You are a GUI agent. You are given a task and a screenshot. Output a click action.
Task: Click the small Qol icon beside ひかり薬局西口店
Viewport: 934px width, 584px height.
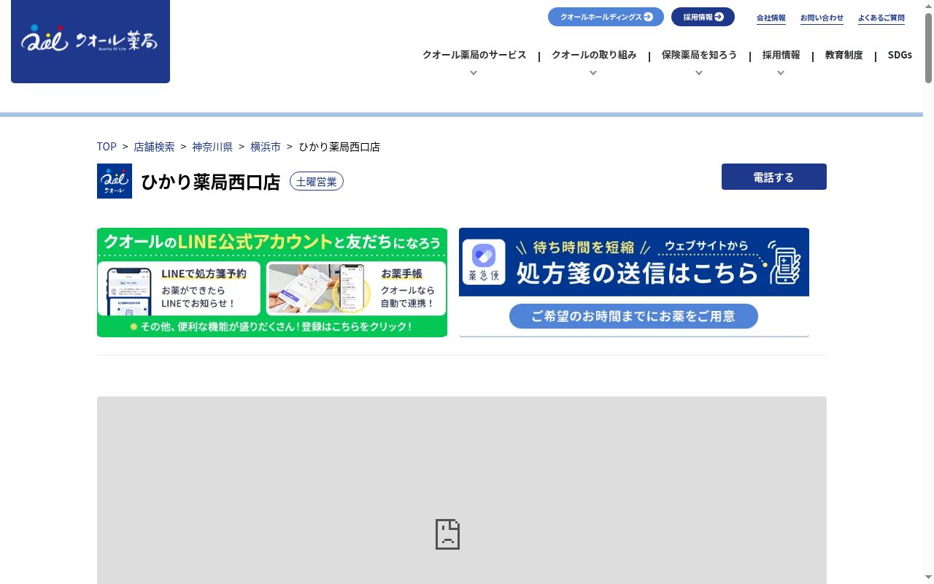point(115,181)
